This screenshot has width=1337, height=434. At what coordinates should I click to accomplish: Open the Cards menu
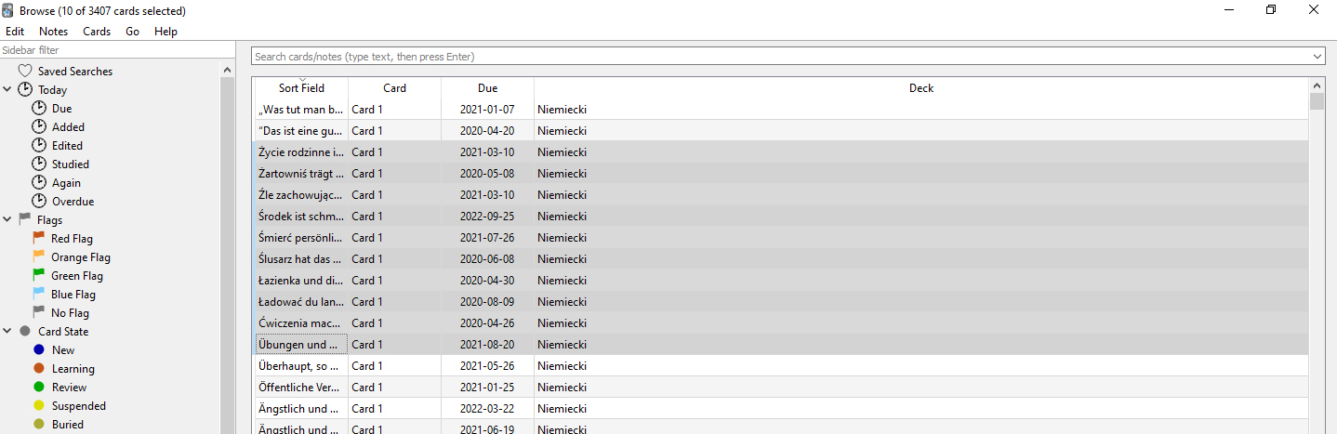(x=97, y=31)
